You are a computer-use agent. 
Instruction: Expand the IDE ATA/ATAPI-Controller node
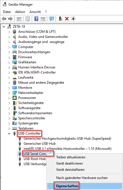click(x=9, y=73)
